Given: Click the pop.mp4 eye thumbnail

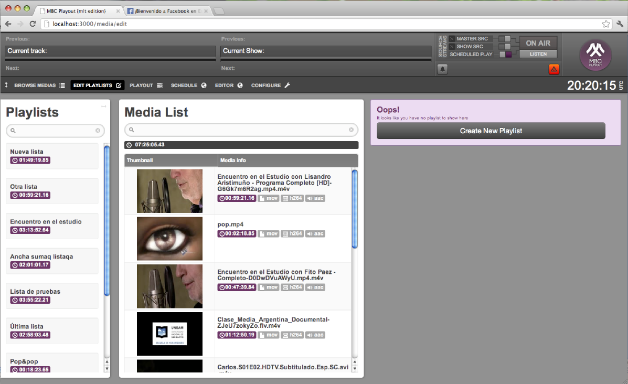Looking at the screenshot, I should click(170, 239).
